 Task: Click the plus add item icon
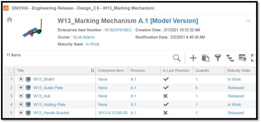pos(193,58)
